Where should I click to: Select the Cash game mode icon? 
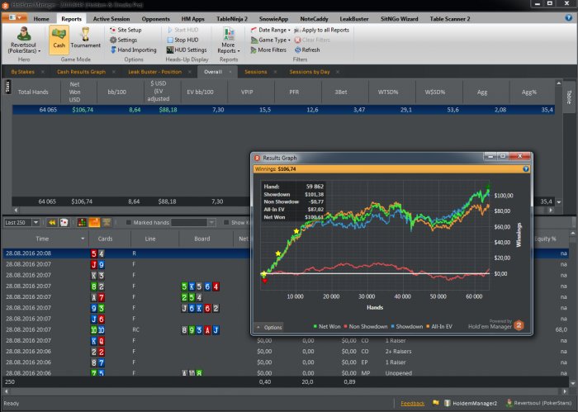click(x=59, y=39)
